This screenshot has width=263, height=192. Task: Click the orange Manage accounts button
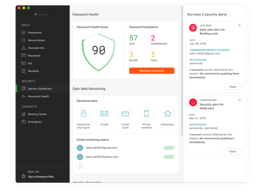click(x=152, y=71)
